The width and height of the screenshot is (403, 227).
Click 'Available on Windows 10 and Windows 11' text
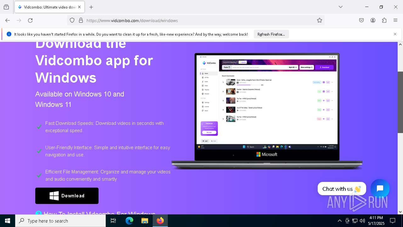pos(80,99)
